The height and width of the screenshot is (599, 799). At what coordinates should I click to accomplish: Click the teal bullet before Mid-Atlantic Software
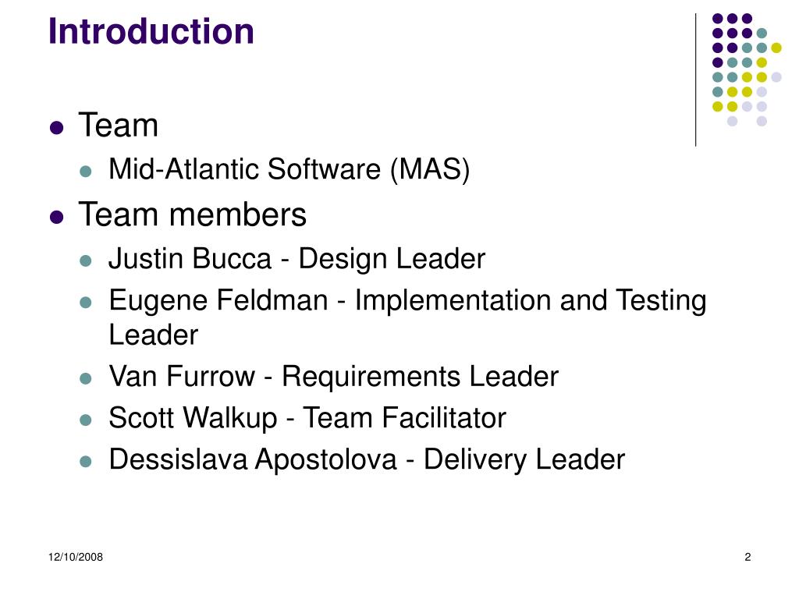coord(86,171)
